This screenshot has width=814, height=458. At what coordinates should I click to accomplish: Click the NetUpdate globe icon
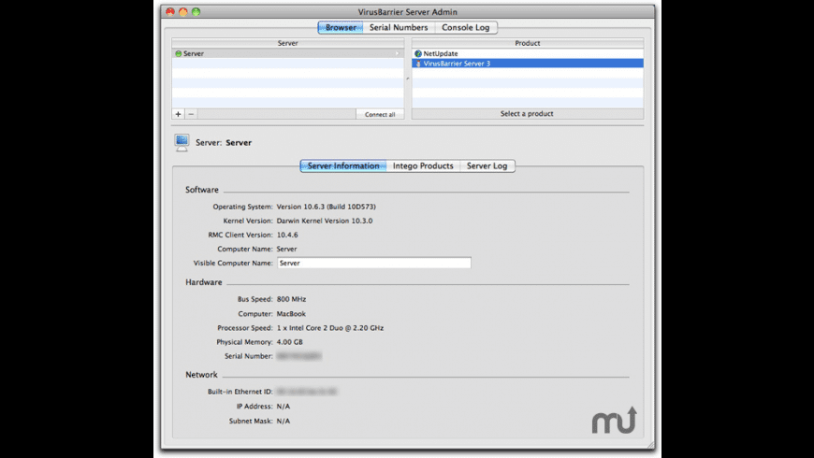pyautogui.click(x=418, y=54)
